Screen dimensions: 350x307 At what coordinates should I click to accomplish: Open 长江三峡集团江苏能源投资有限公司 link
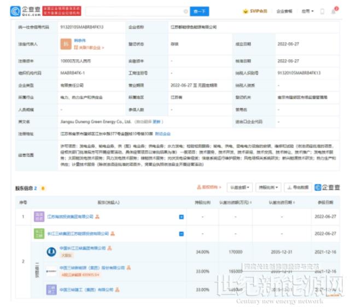coord(78,234)
